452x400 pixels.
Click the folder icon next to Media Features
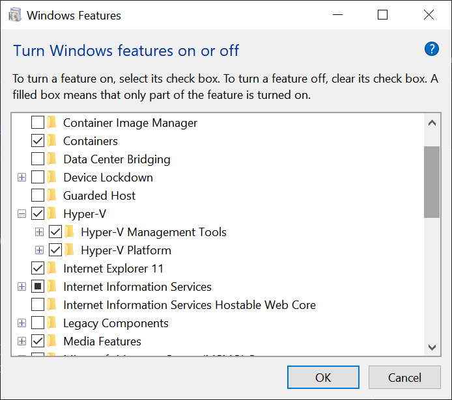click(52, 341)
